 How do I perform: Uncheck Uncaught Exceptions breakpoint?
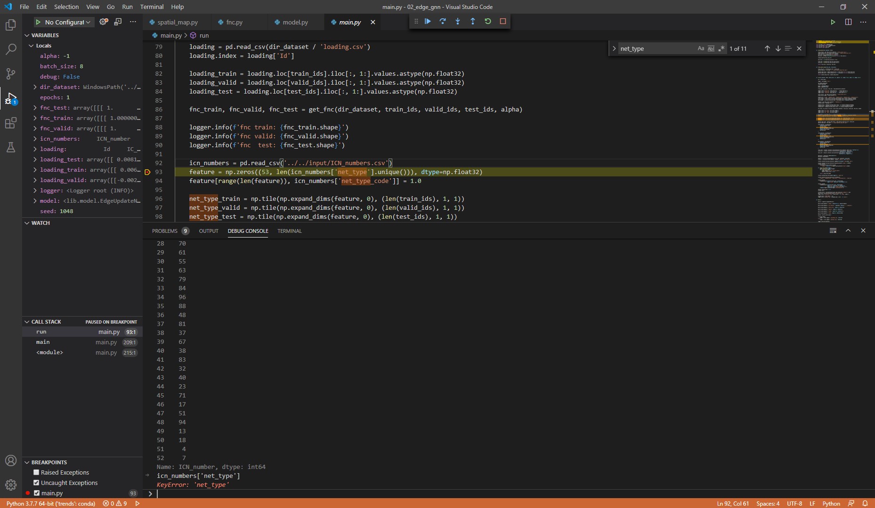pyautogui.click(x=36, y=483)
